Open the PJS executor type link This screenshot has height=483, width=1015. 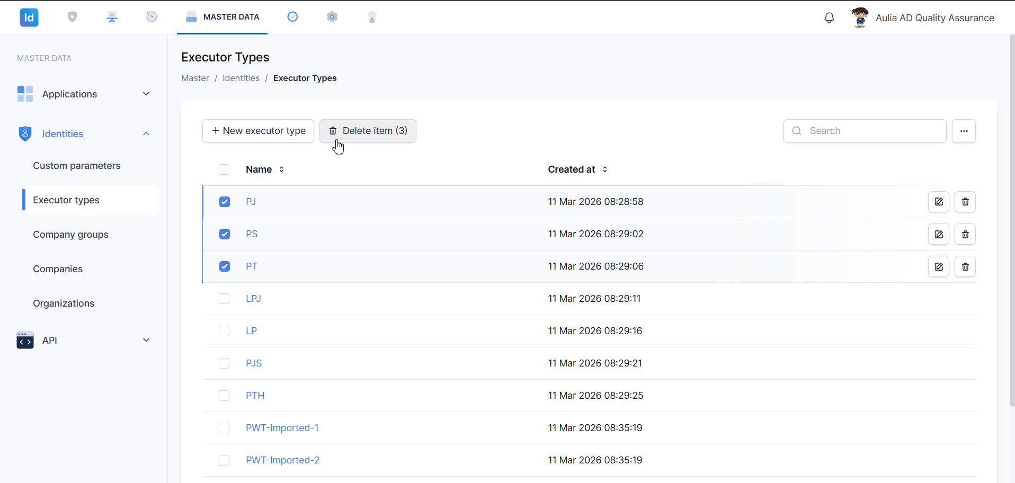[254, 363]
